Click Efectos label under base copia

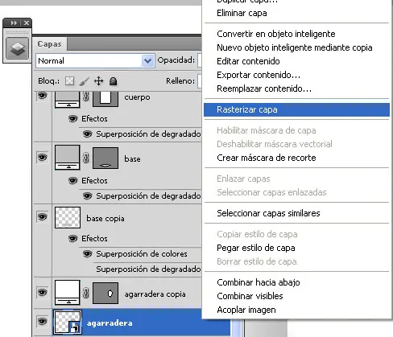(94, 238)
